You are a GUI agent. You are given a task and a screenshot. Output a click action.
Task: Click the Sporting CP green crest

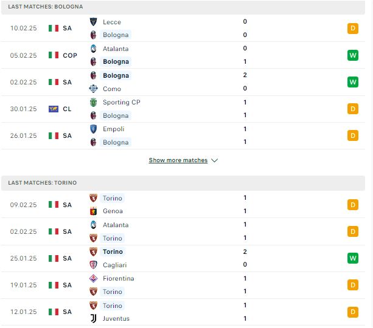pyautogui.click(x=93, y=103)
